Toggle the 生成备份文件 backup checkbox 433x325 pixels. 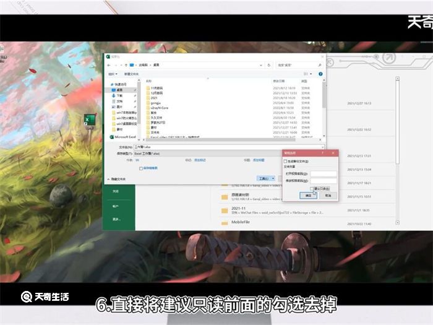285,161
